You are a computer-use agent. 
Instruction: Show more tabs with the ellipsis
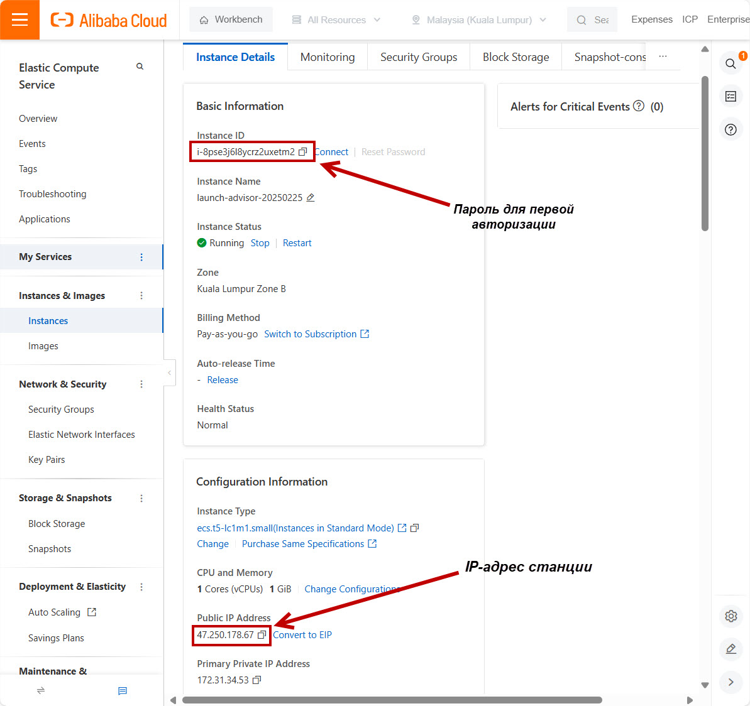(663, 57)
